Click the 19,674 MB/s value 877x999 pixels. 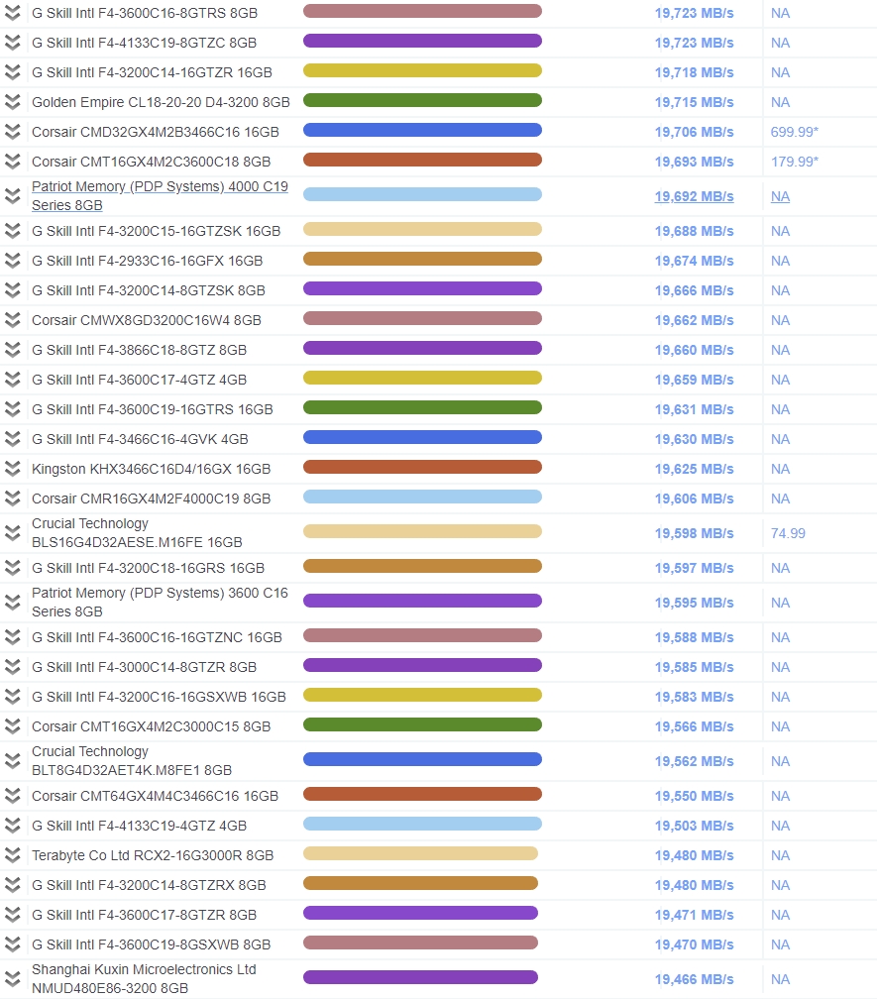coord(695,261)
